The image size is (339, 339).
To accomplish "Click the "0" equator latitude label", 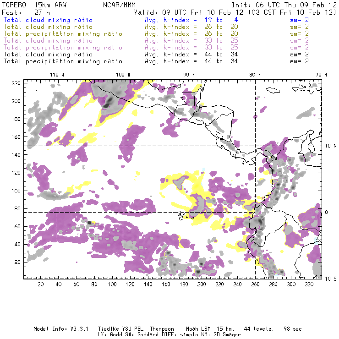I will [x=327, y=212].
